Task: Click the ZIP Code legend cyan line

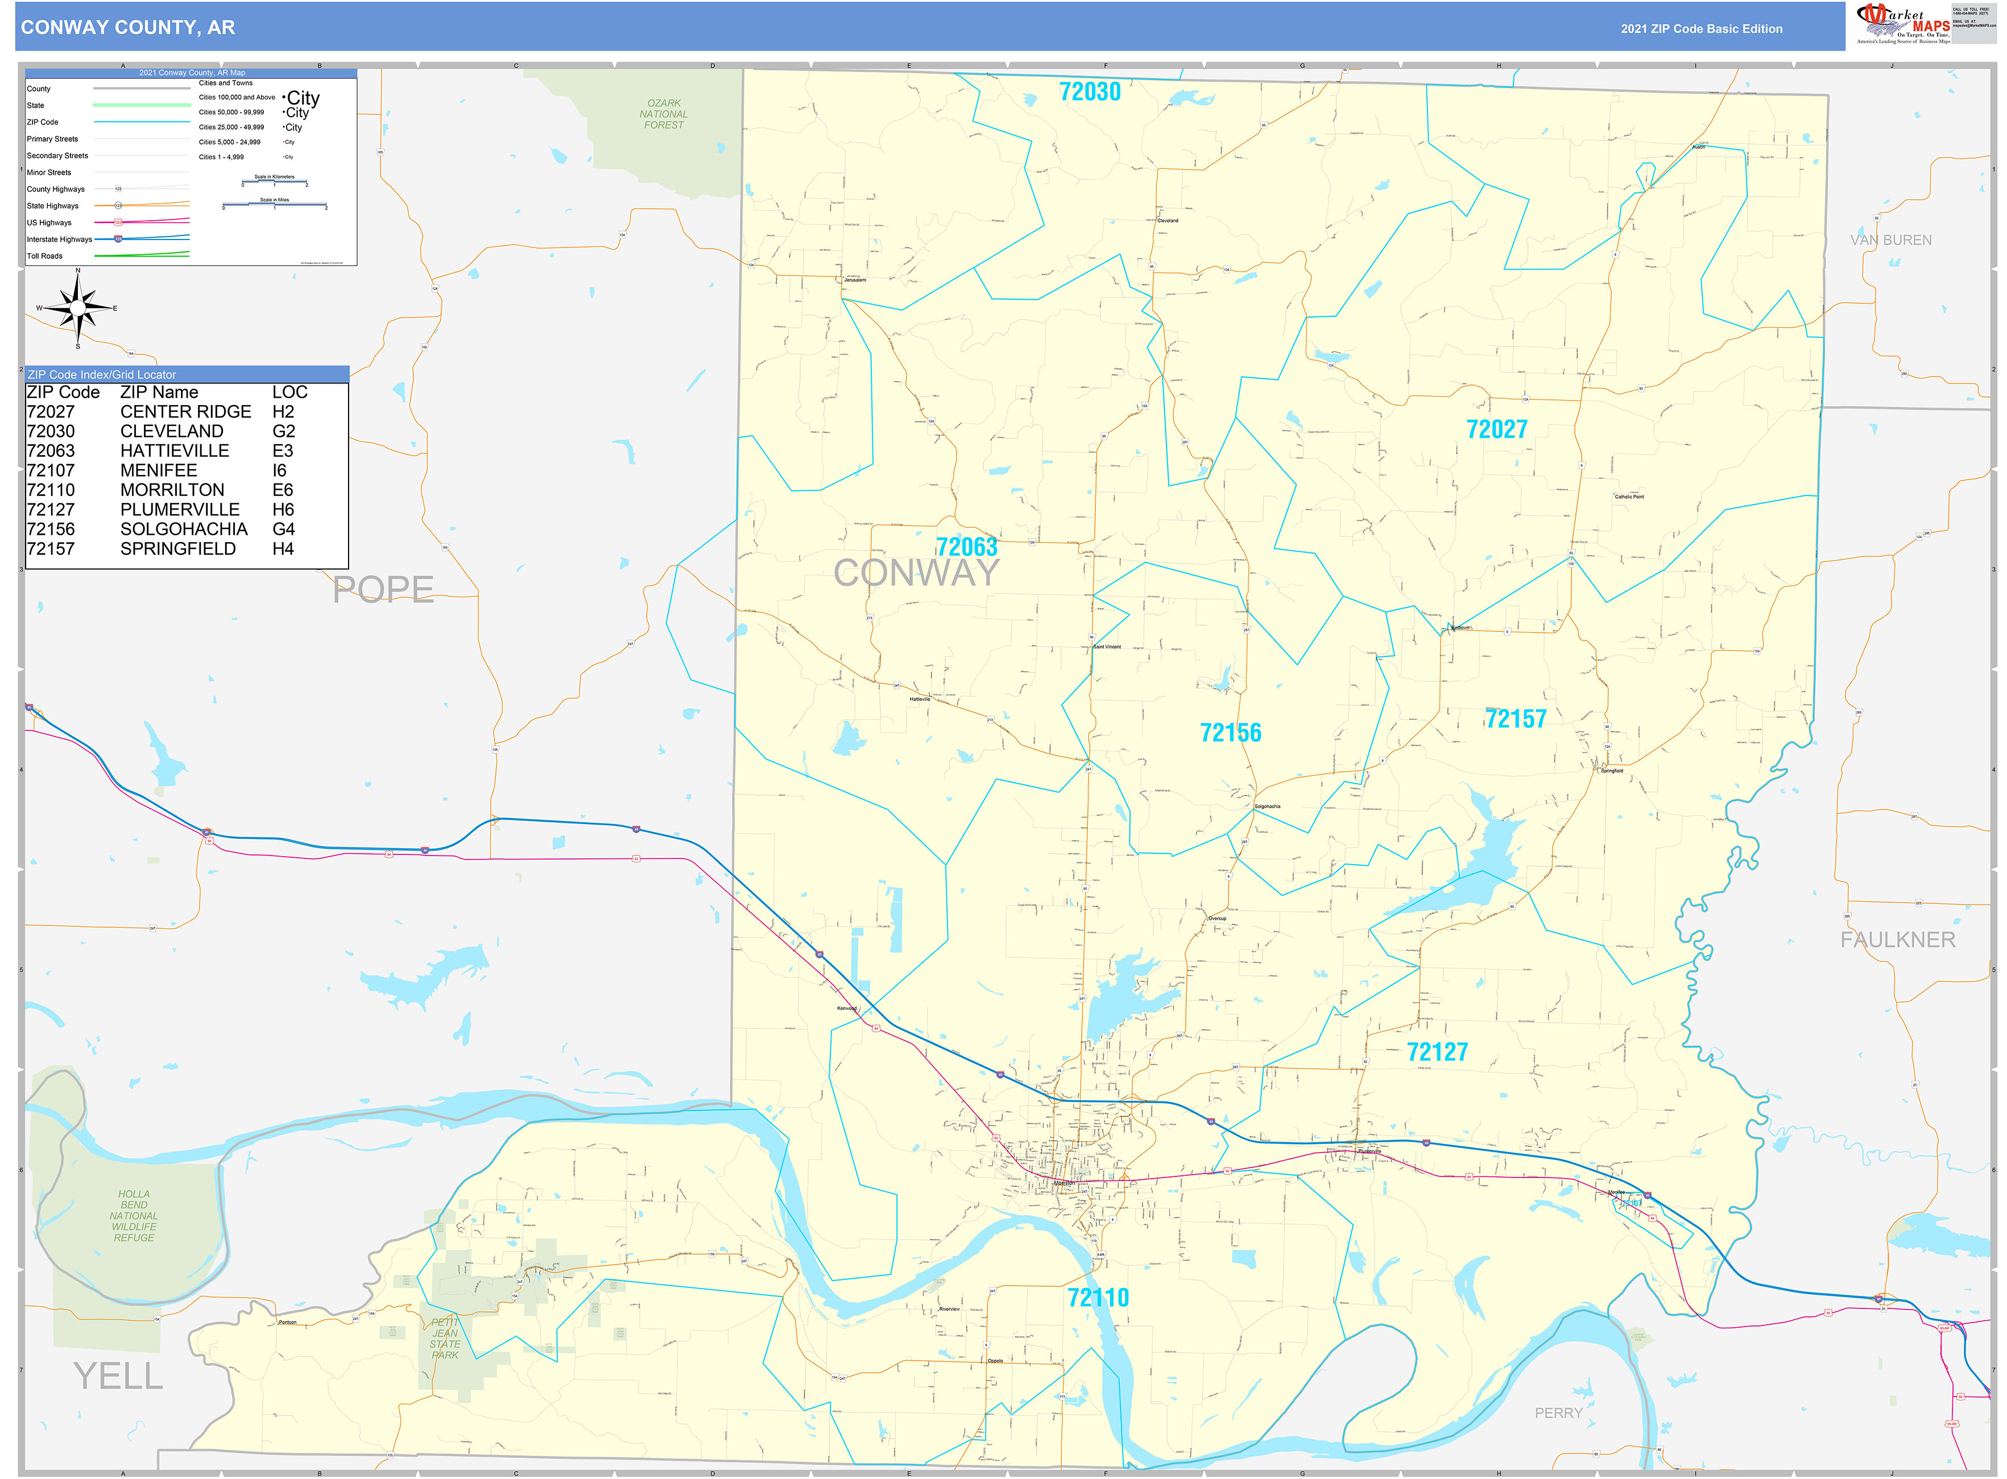Action: [142, 122]
